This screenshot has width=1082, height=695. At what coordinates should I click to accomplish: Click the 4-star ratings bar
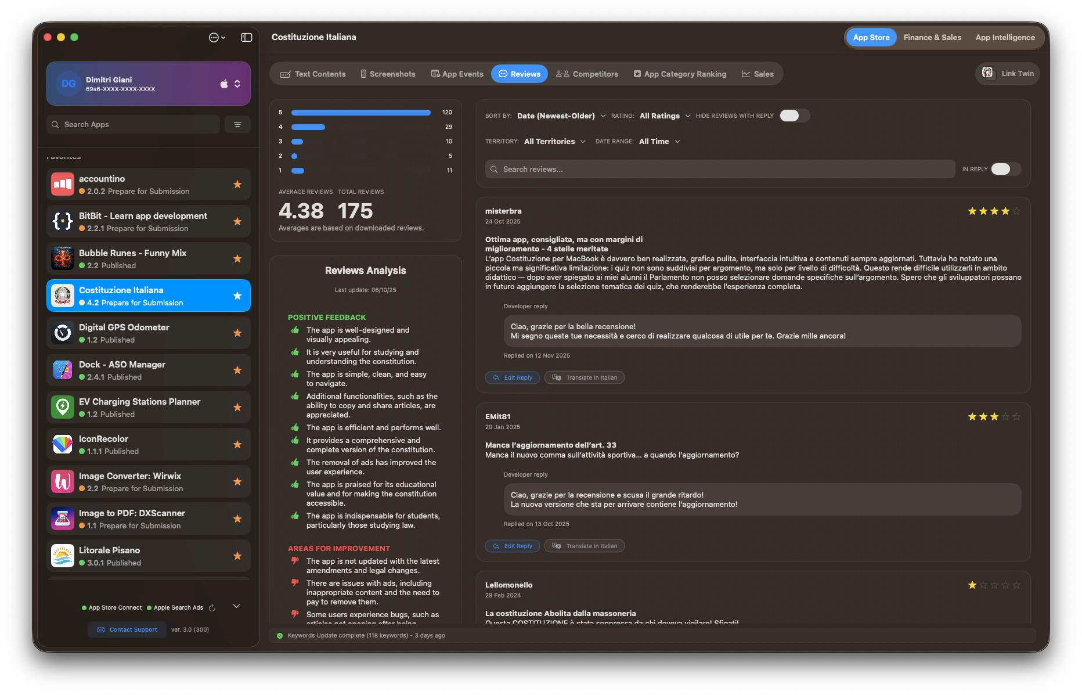click(x=308, y=127)
